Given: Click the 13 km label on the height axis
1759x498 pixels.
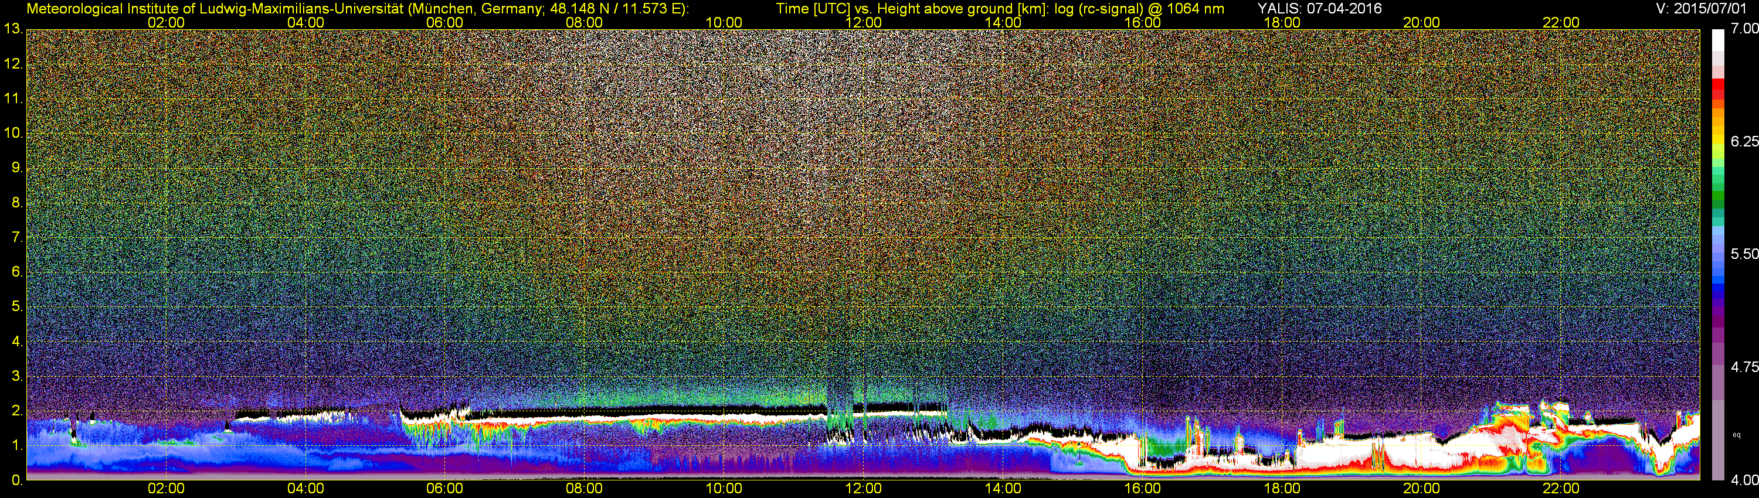Looking at the screenshot, I should coord(13,29).
